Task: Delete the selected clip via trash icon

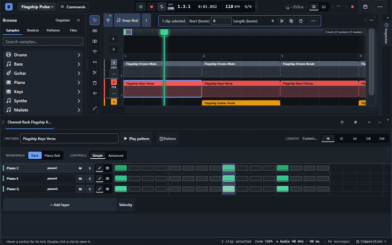Action: (301, 21)
